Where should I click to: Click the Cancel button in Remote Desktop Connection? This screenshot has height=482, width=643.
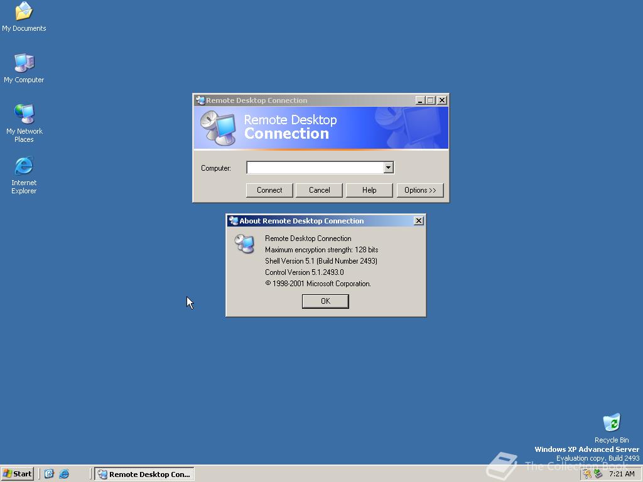click(x=319, y=190)
